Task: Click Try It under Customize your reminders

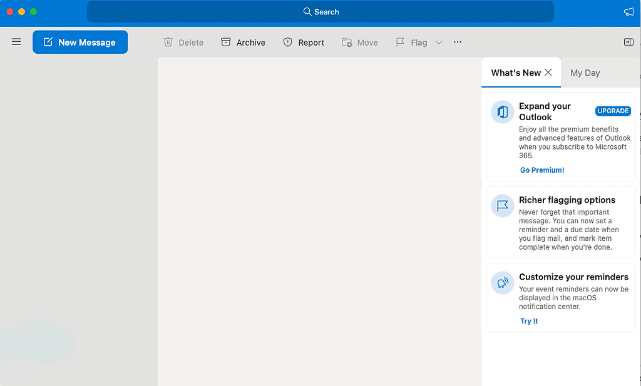Action: coord(529,321)
